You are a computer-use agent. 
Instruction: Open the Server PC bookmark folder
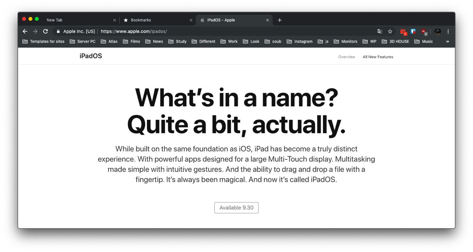pos(82,41)
